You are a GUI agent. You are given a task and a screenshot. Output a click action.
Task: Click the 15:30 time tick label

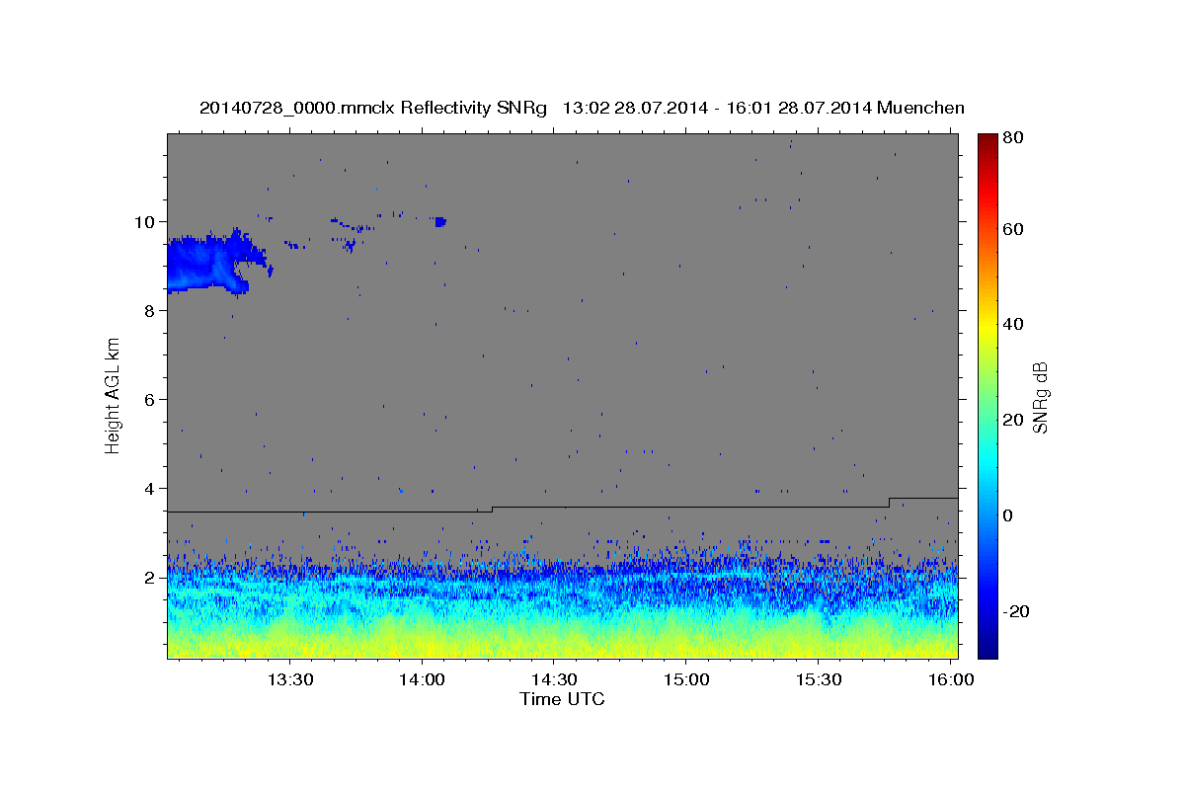tap(818, 680)
